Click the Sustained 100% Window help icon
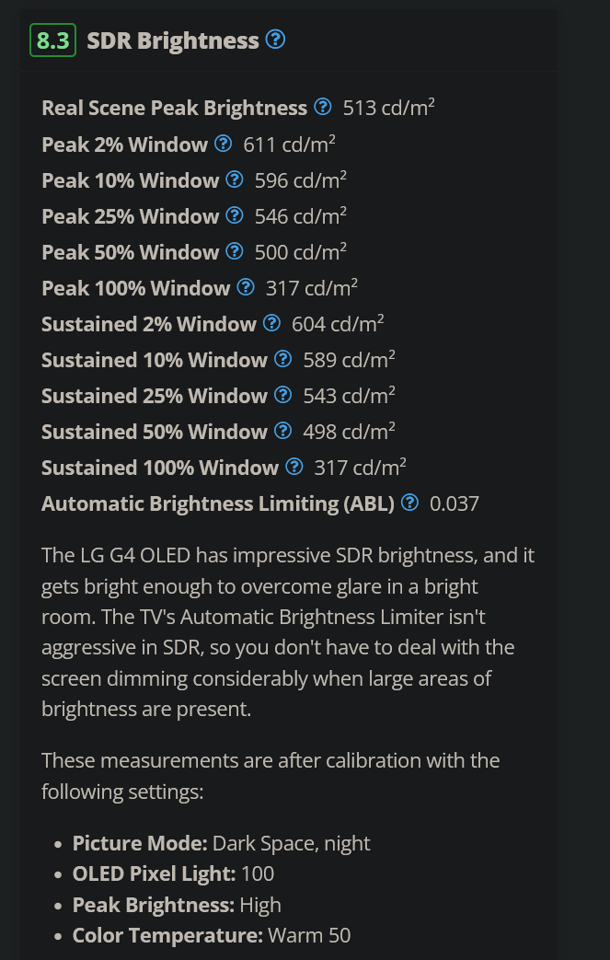 pyautogui.click(x=293, y=466)
